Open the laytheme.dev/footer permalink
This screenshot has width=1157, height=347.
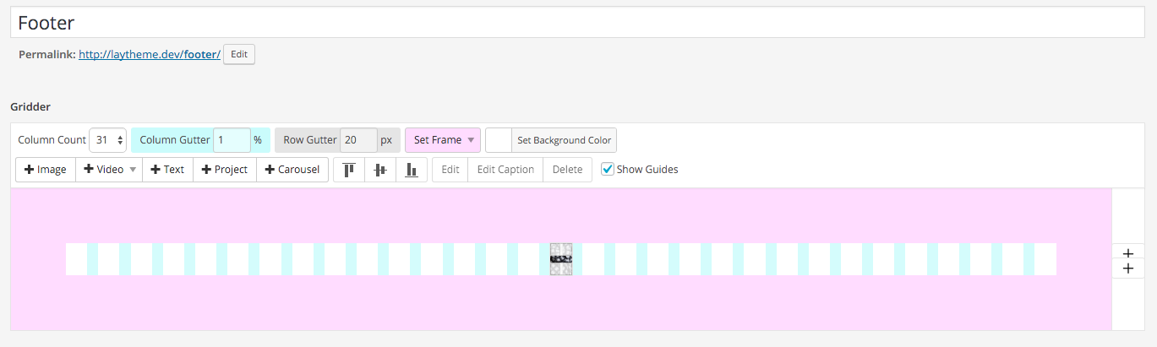click(150, 54)
